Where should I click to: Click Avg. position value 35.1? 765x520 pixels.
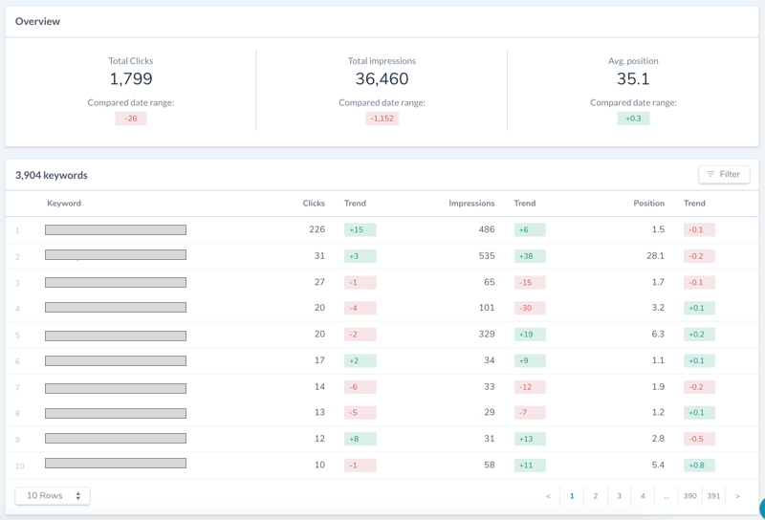click(x=633, y=78)
